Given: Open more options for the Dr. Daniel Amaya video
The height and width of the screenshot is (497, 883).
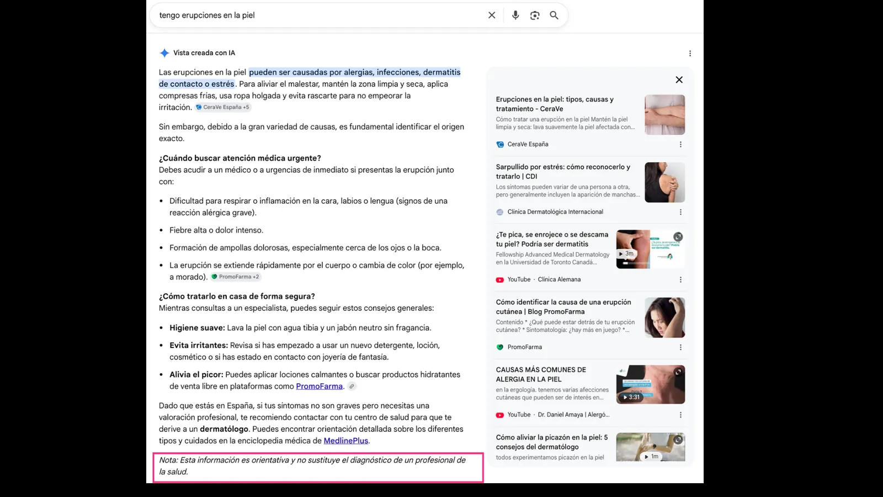Looking at the screenshot, I should pyautogui.click(x=680, y=415).
